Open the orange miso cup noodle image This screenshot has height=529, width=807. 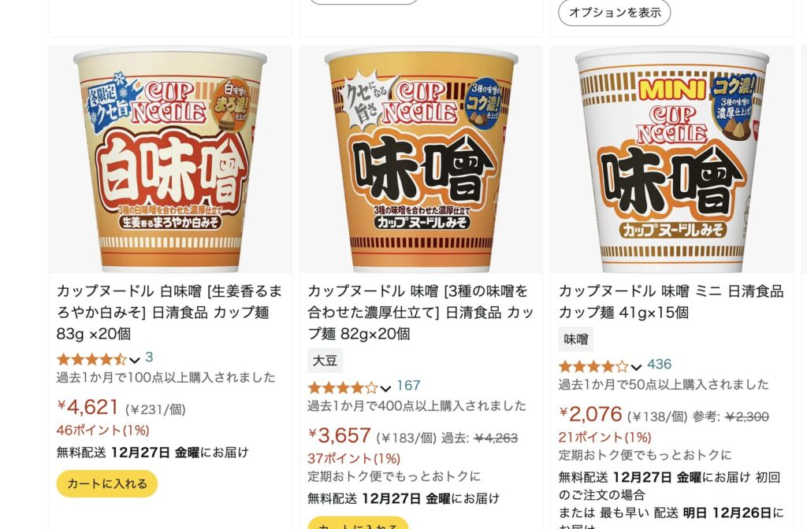(421, 159)
